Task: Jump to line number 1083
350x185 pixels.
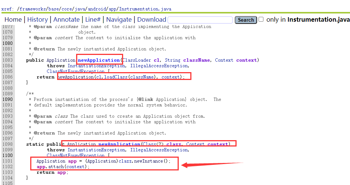Action: point(7,60)
